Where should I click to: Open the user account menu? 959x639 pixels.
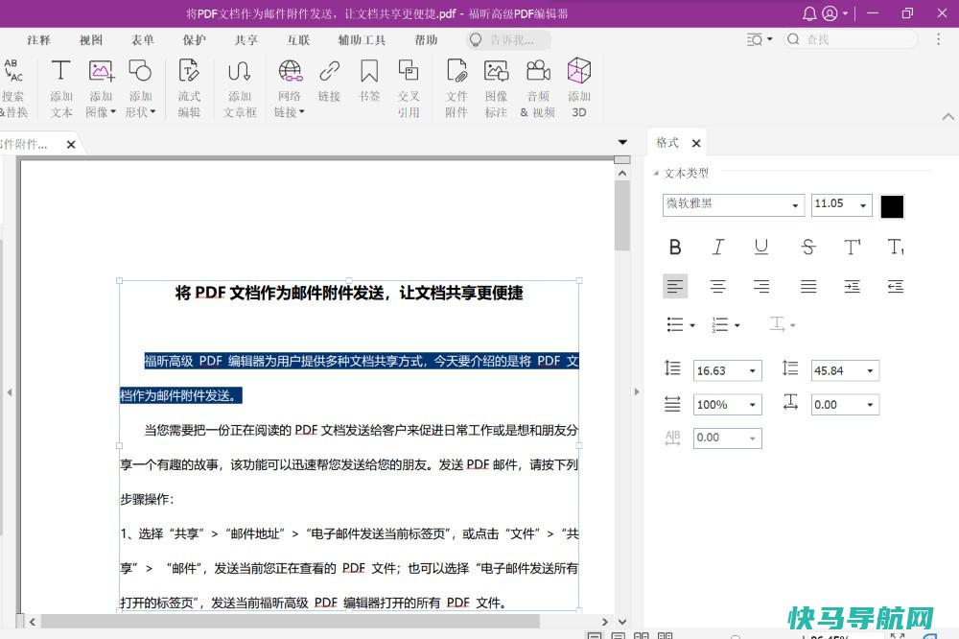click(x=834, y=13)
